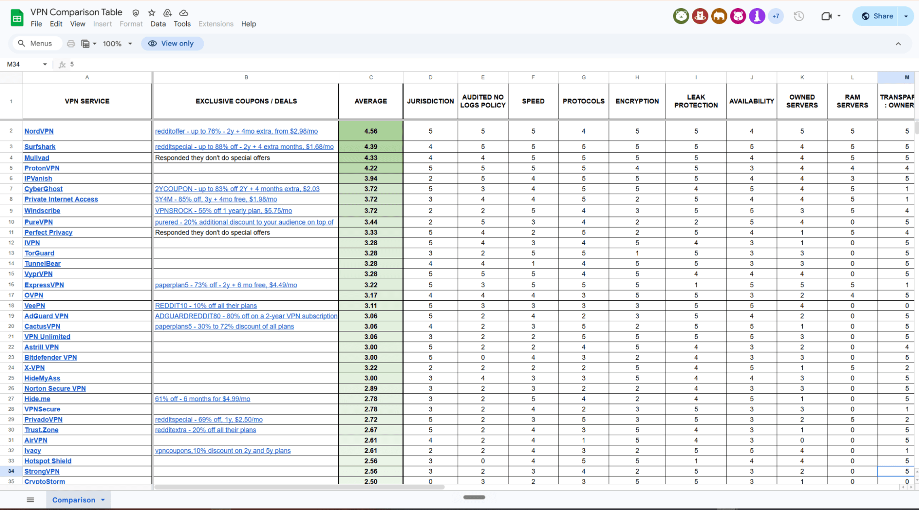The image size is (919, 510).
Task: Open the Help menu
Action: coord(248,24)
